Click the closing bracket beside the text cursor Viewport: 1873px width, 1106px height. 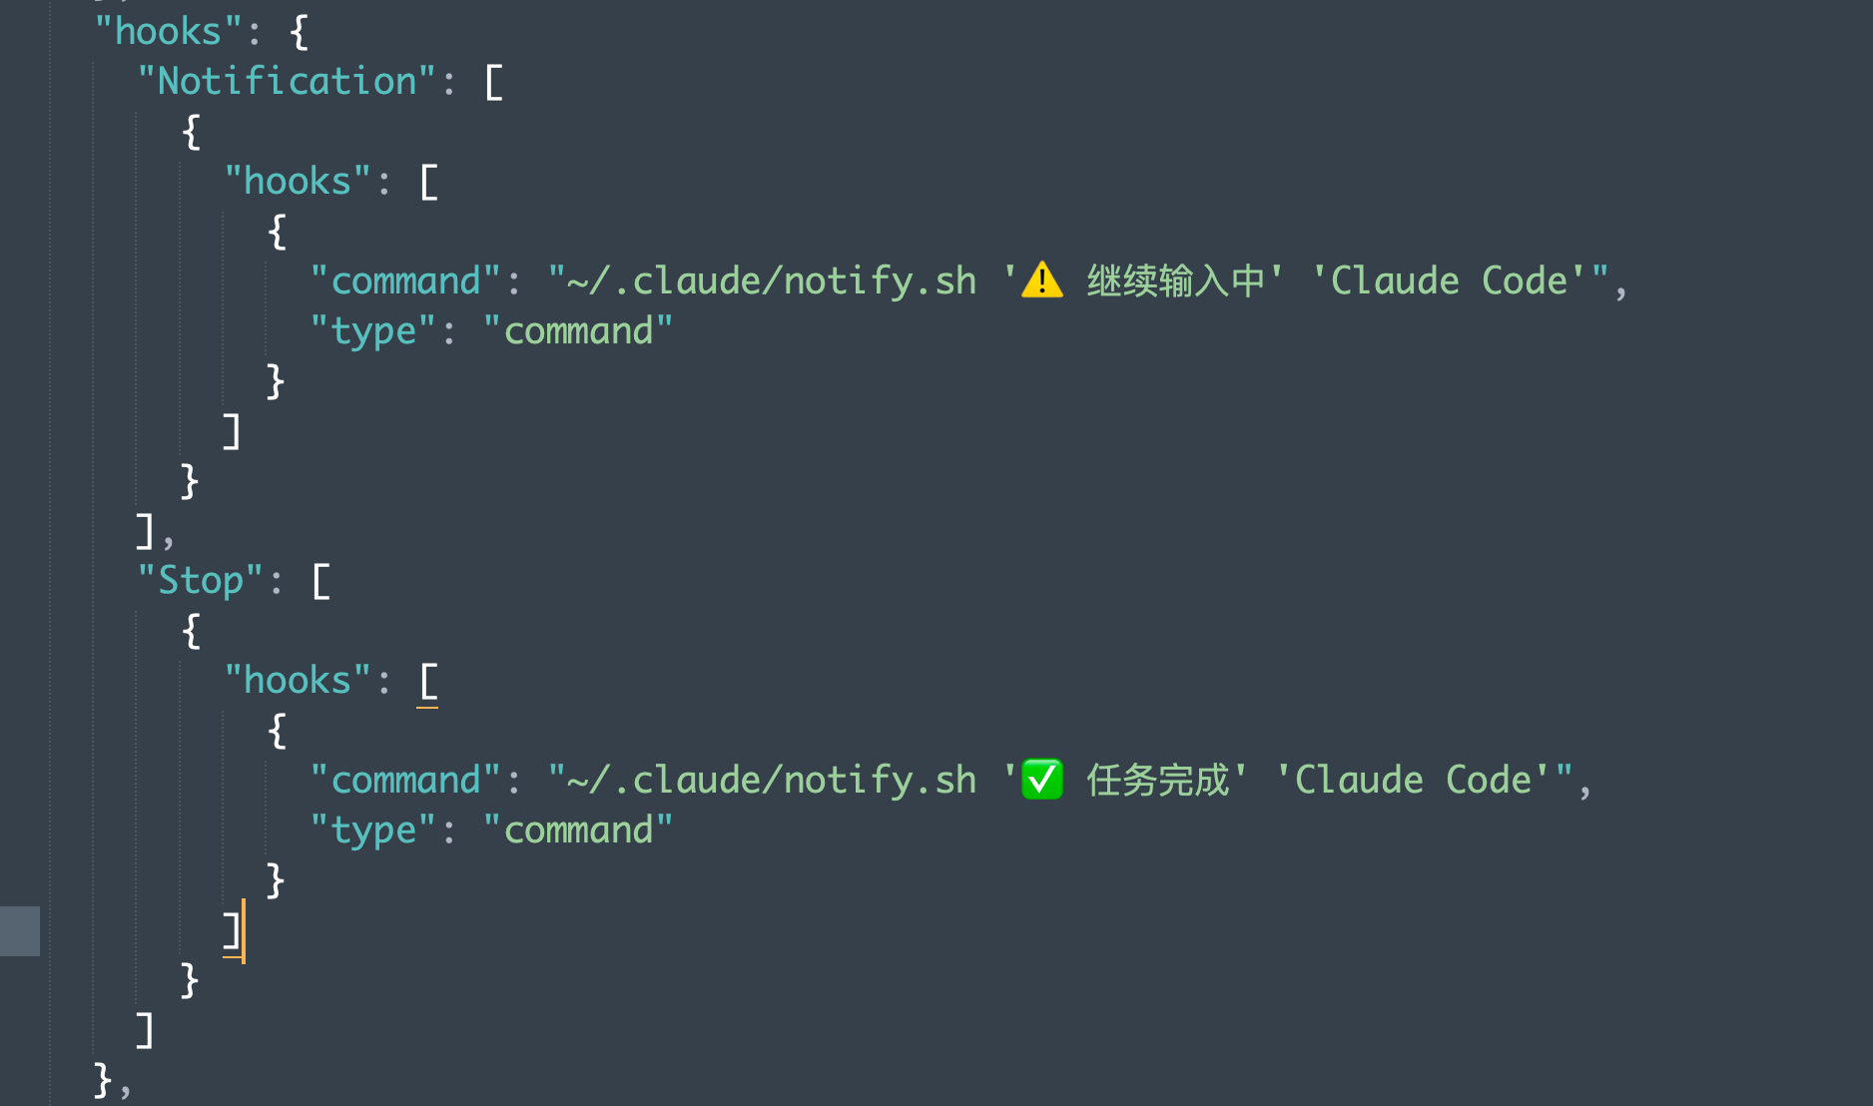(x=232, y=931)
